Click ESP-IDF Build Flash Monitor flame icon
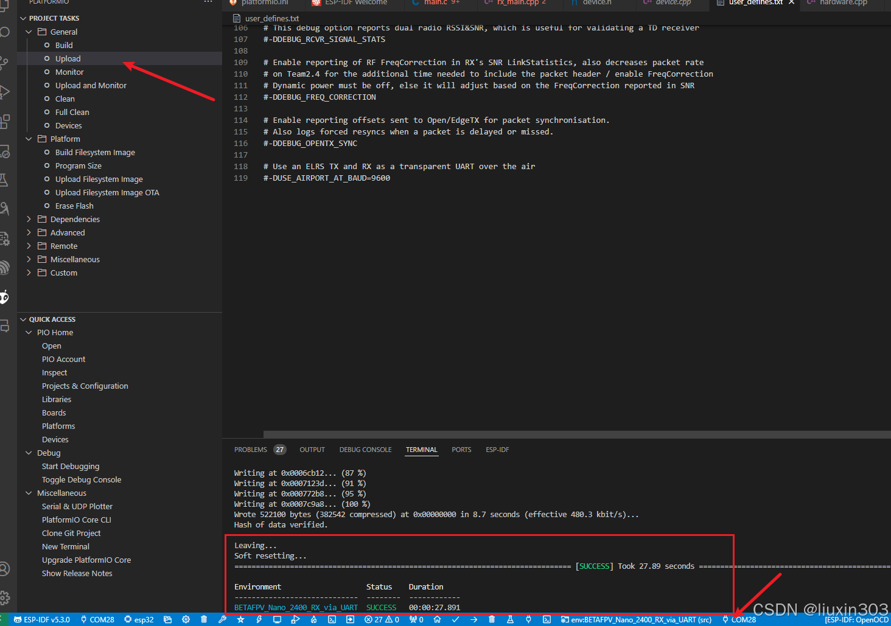Image resolution: width=891 pixels, height=626 pixels. pyautogui.click(x=313, y=619)
